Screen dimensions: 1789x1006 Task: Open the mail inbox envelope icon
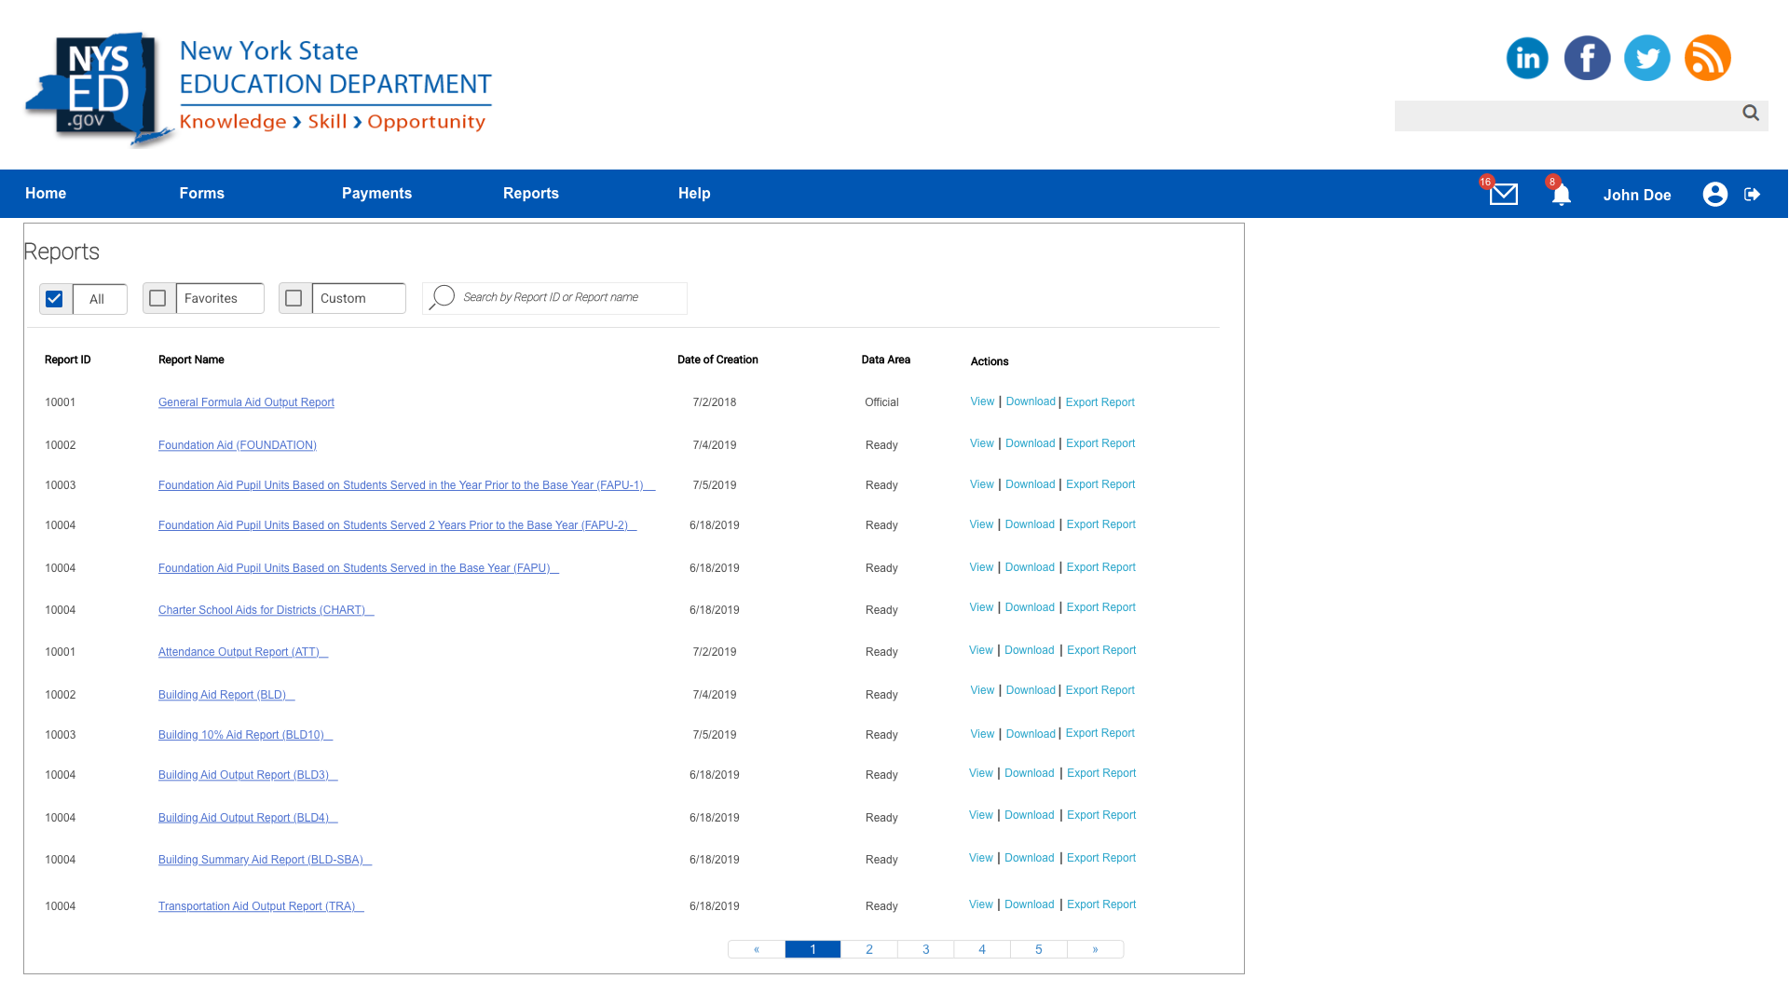pyautogui.click(x=1503, y=195)
